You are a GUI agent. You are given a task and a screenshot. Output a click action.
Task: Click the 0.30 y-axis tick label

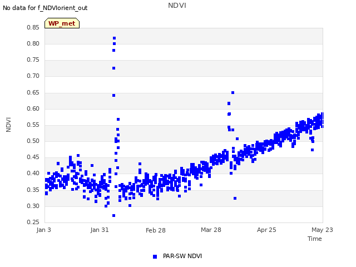tap(33, 206)
